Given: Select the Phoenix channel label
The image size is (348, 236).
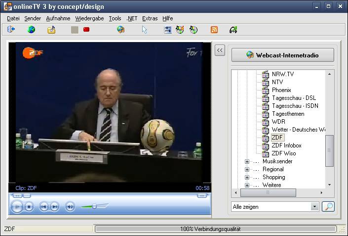Looking at the screenshot, I should pos(281,90).
